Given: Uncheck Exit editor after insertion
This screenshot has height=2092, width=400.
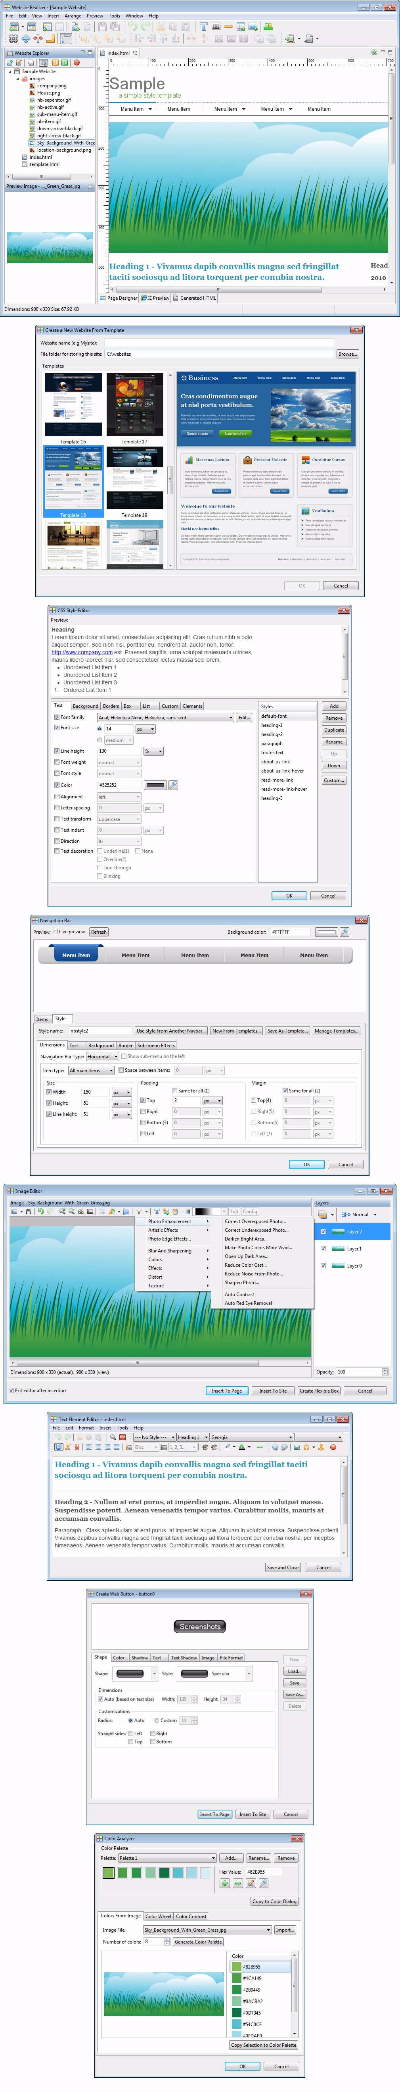Looking at the screenshot, I should coord(11,1390).
